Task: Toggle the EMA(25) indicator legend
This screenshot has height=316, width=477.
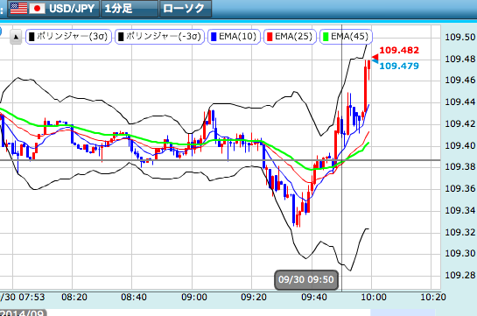Action: click(x=290, y=37)
